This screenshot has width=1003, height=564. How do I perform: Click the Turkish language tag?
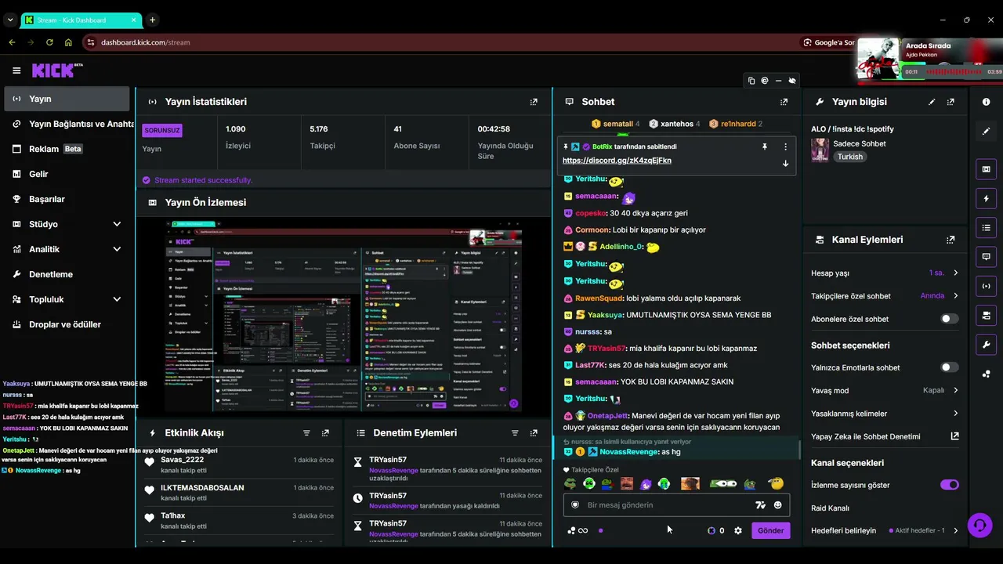(x=849, y=157)
